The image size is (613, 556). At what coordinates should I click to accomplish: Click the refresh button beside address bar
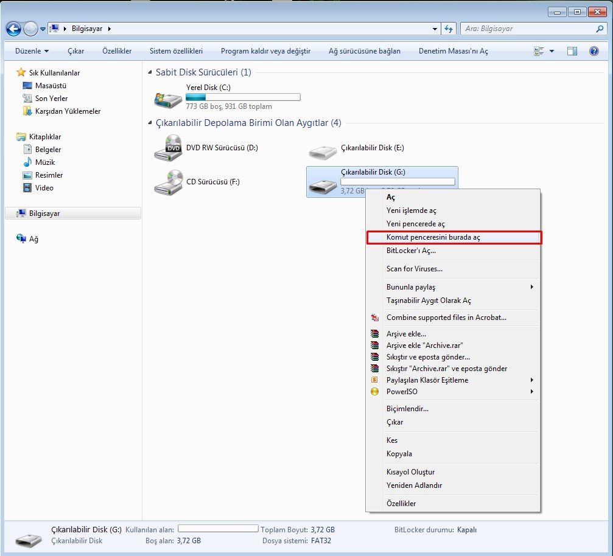tap(449, 29)
